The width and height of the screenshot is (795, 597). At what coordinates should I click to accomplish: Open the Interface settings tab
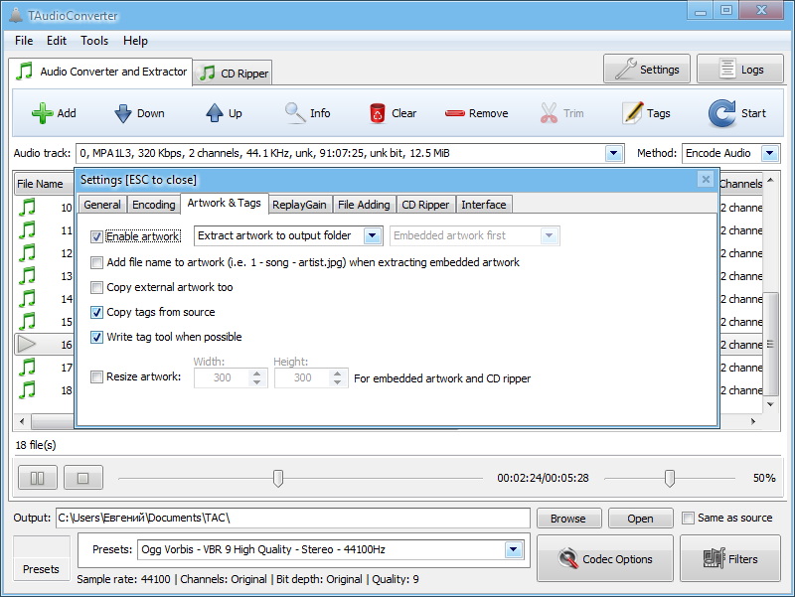484,205
